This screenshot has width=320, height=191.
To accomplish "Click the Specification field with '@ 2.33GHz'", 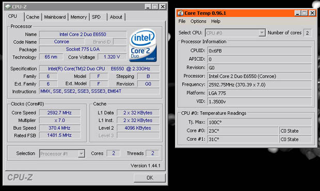I will (99, 68).
